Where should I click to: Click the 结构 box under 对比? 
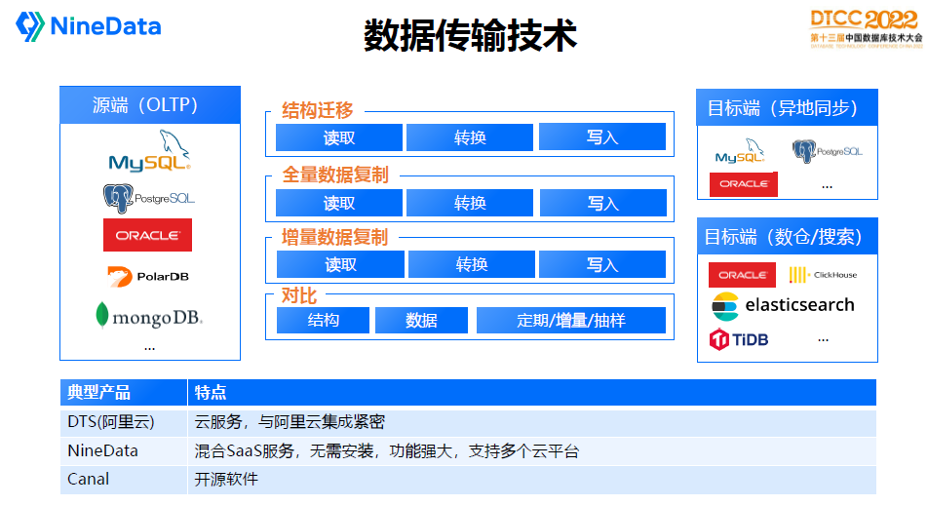[x=324, y=320]
